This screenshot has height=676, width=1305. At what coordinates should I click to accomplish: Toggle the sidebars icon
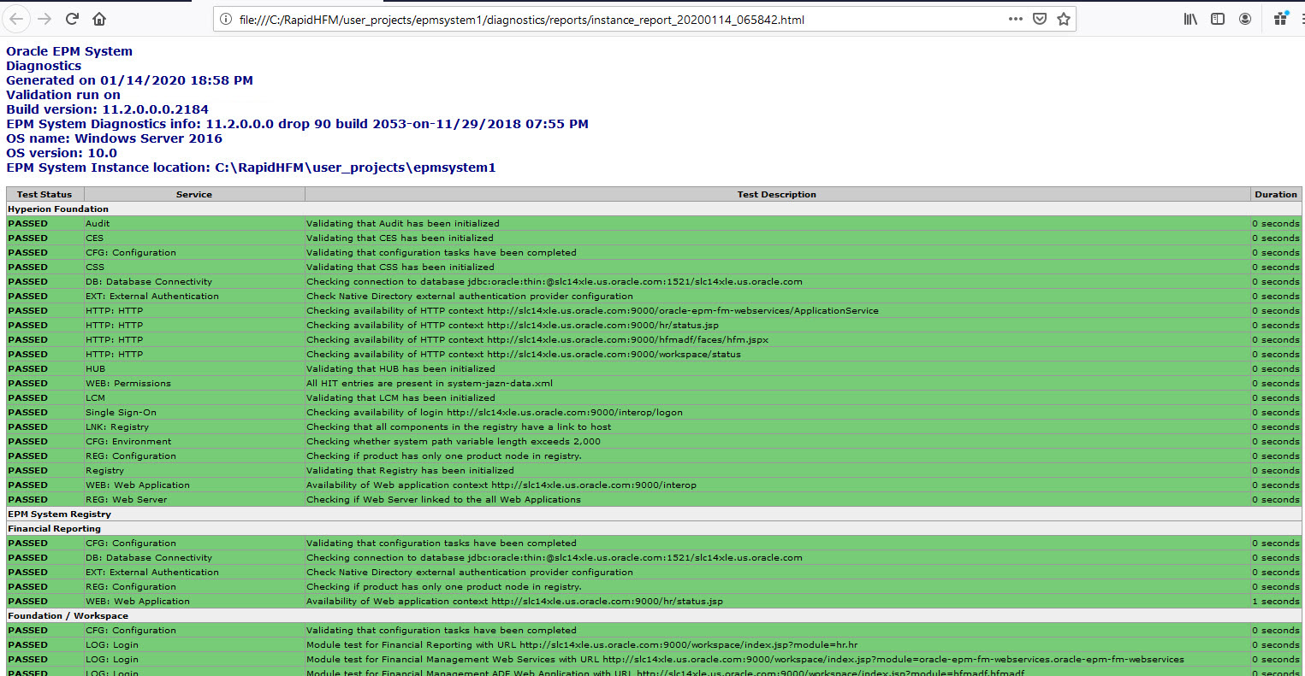tap(1218, 19)
